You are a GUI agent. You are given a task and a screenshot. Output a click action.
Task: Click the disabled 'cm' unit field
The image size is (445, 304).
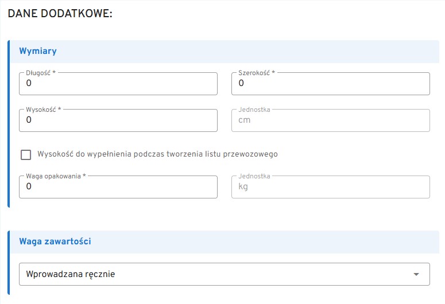pyautogui.click(x=330, y=120)
